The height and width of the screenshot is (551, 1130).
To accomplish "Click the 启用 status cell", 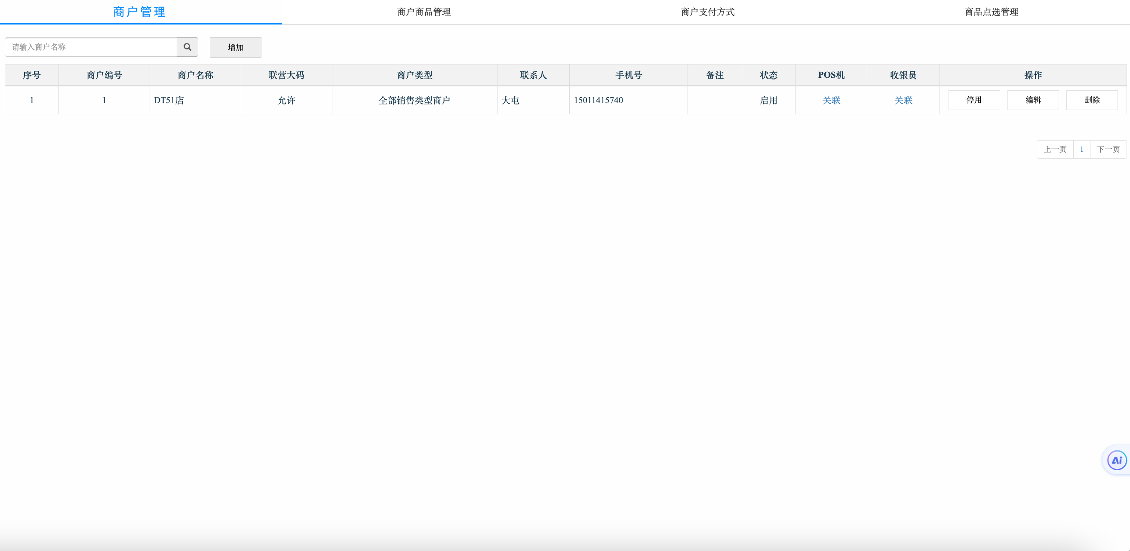I will (768, 101).
